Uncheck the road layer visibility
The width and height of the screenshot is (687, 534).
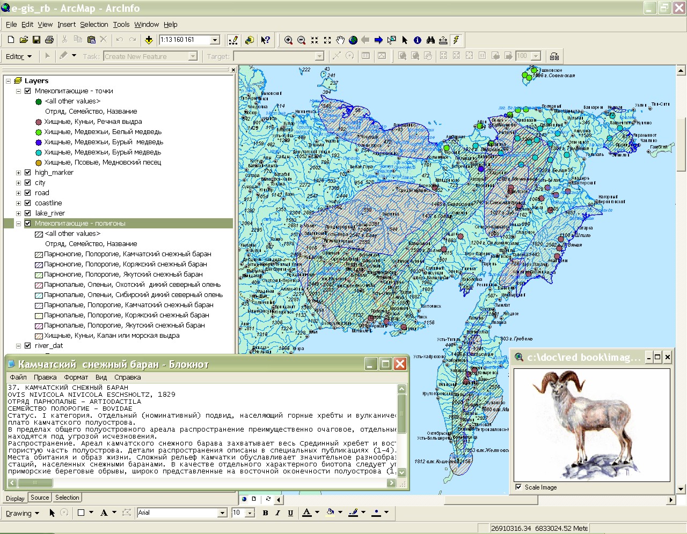28,193
